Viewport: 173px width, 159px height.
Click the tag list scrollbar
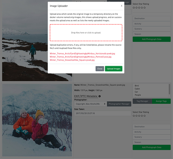[x=170, y=89]
